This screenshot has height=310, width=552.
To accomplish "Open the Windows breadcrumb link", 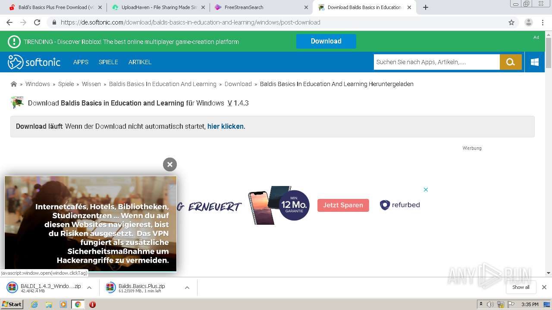I will [x=38, y=84].
